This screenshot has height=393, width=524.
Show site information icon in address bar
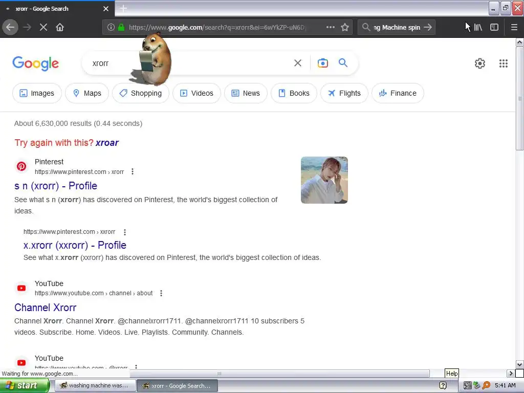[111, 27]
